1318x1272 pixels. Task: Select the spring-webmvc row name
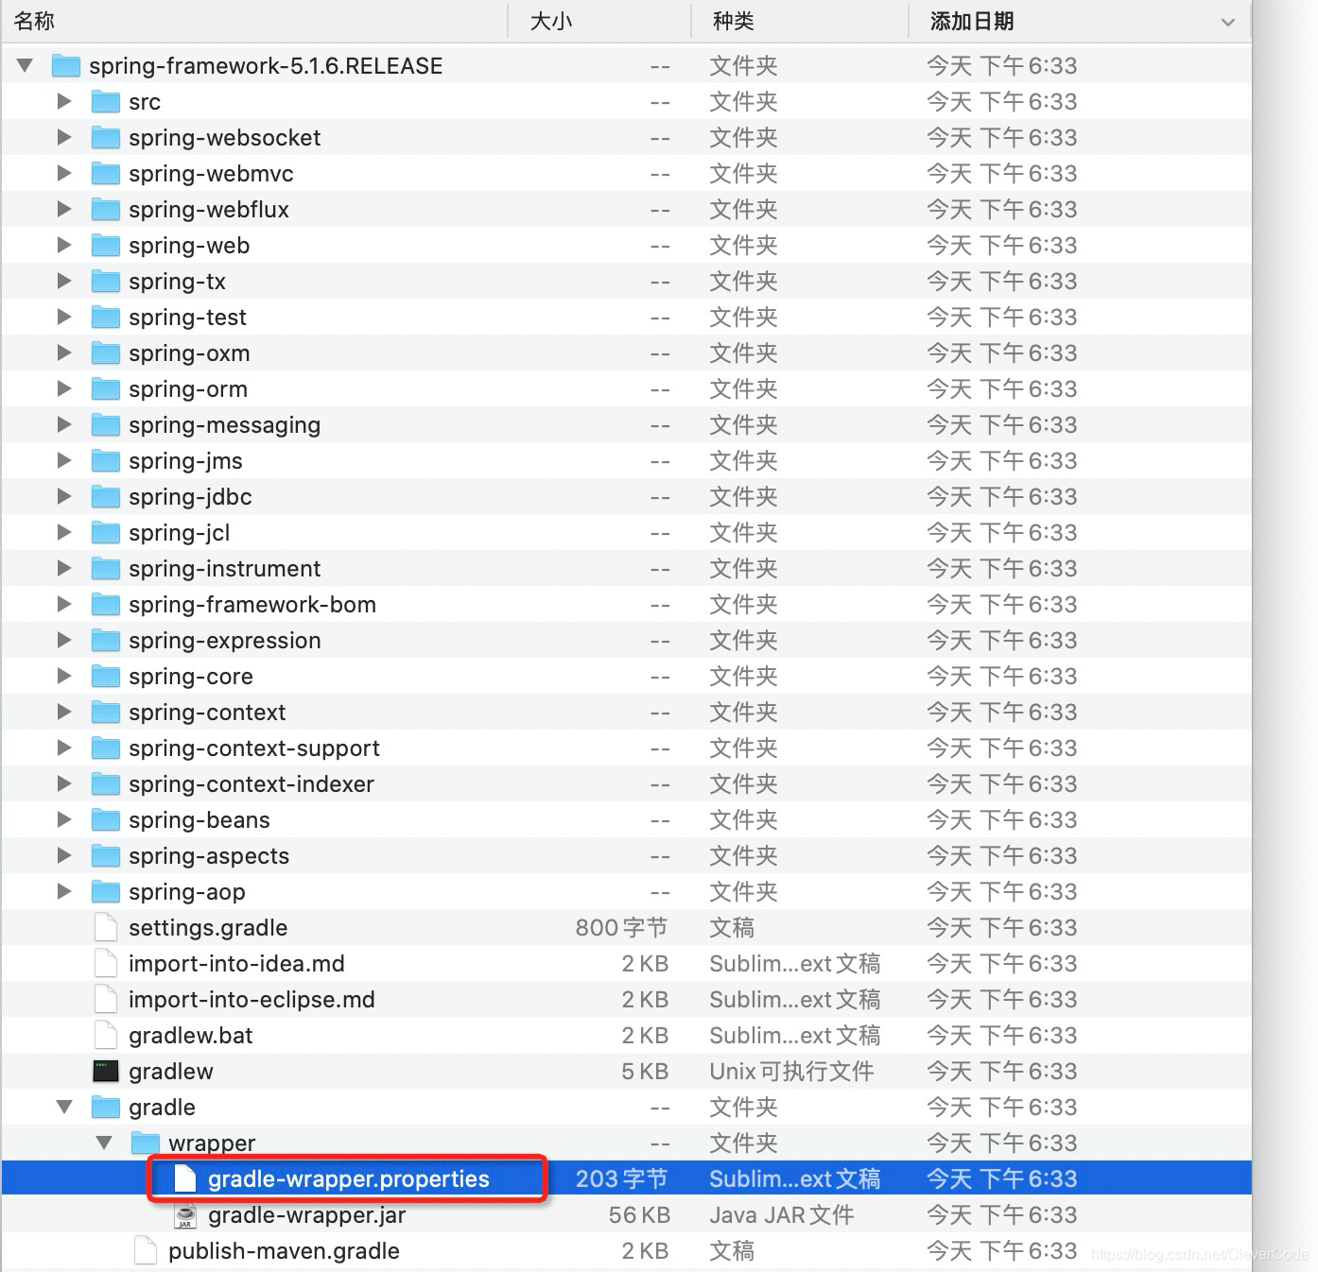[x=211, y=174]
